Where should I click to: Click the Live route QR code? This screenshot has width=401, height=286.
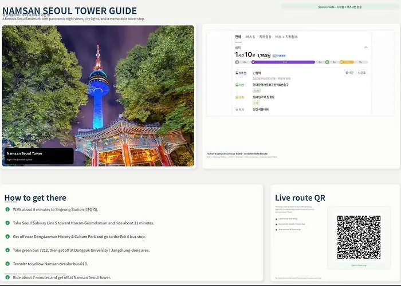[x=359, y=237]
